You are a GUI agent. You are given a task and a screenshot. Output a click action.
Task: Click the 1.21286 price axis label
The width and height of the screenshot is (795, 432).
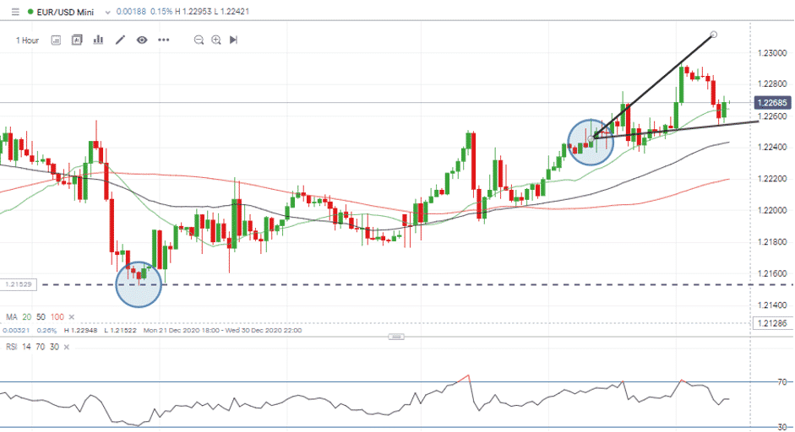coord(772,323)
